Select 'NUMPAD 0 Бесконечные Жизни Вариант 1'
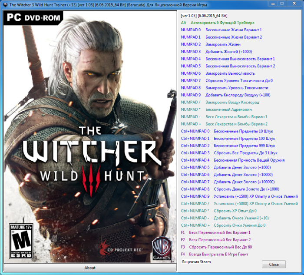Image resolution: width=304 pixels, height=275 pixels. pyautogui.click(x=221, y=30)
